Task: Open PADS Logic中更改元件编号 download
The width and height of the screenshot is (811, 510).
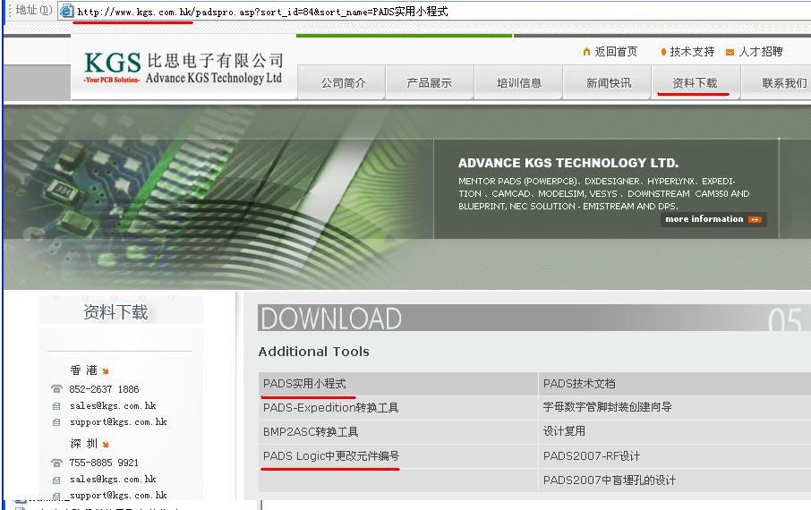Action: (x=331, y=456)
